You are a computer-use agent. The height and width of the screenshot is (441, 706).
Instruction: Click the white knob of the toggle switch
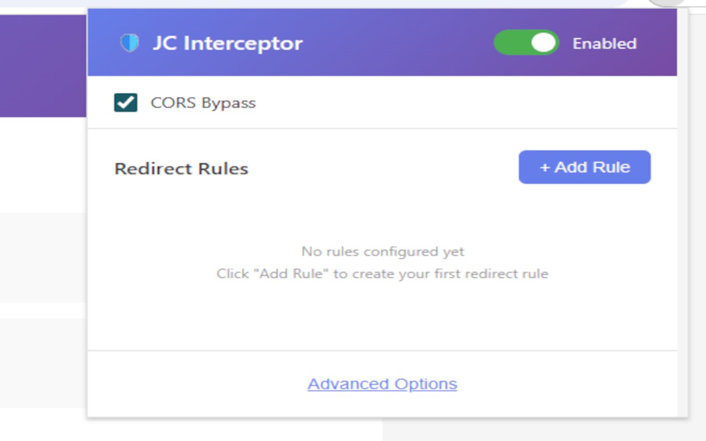point(544,43)
